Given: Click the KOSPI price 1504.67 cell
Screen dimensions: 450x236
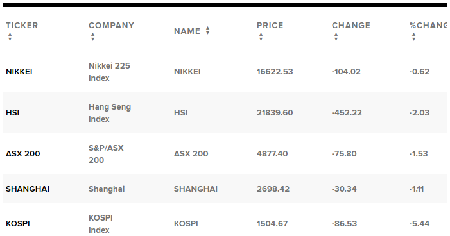Looking at the screenshot, I should pyautogui.click(x=272, y=224).
